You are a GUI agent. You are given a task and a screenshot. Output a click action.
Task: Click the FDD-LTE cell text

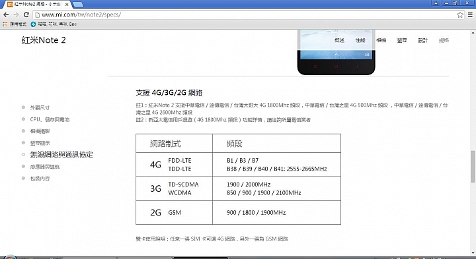(180, 160)
